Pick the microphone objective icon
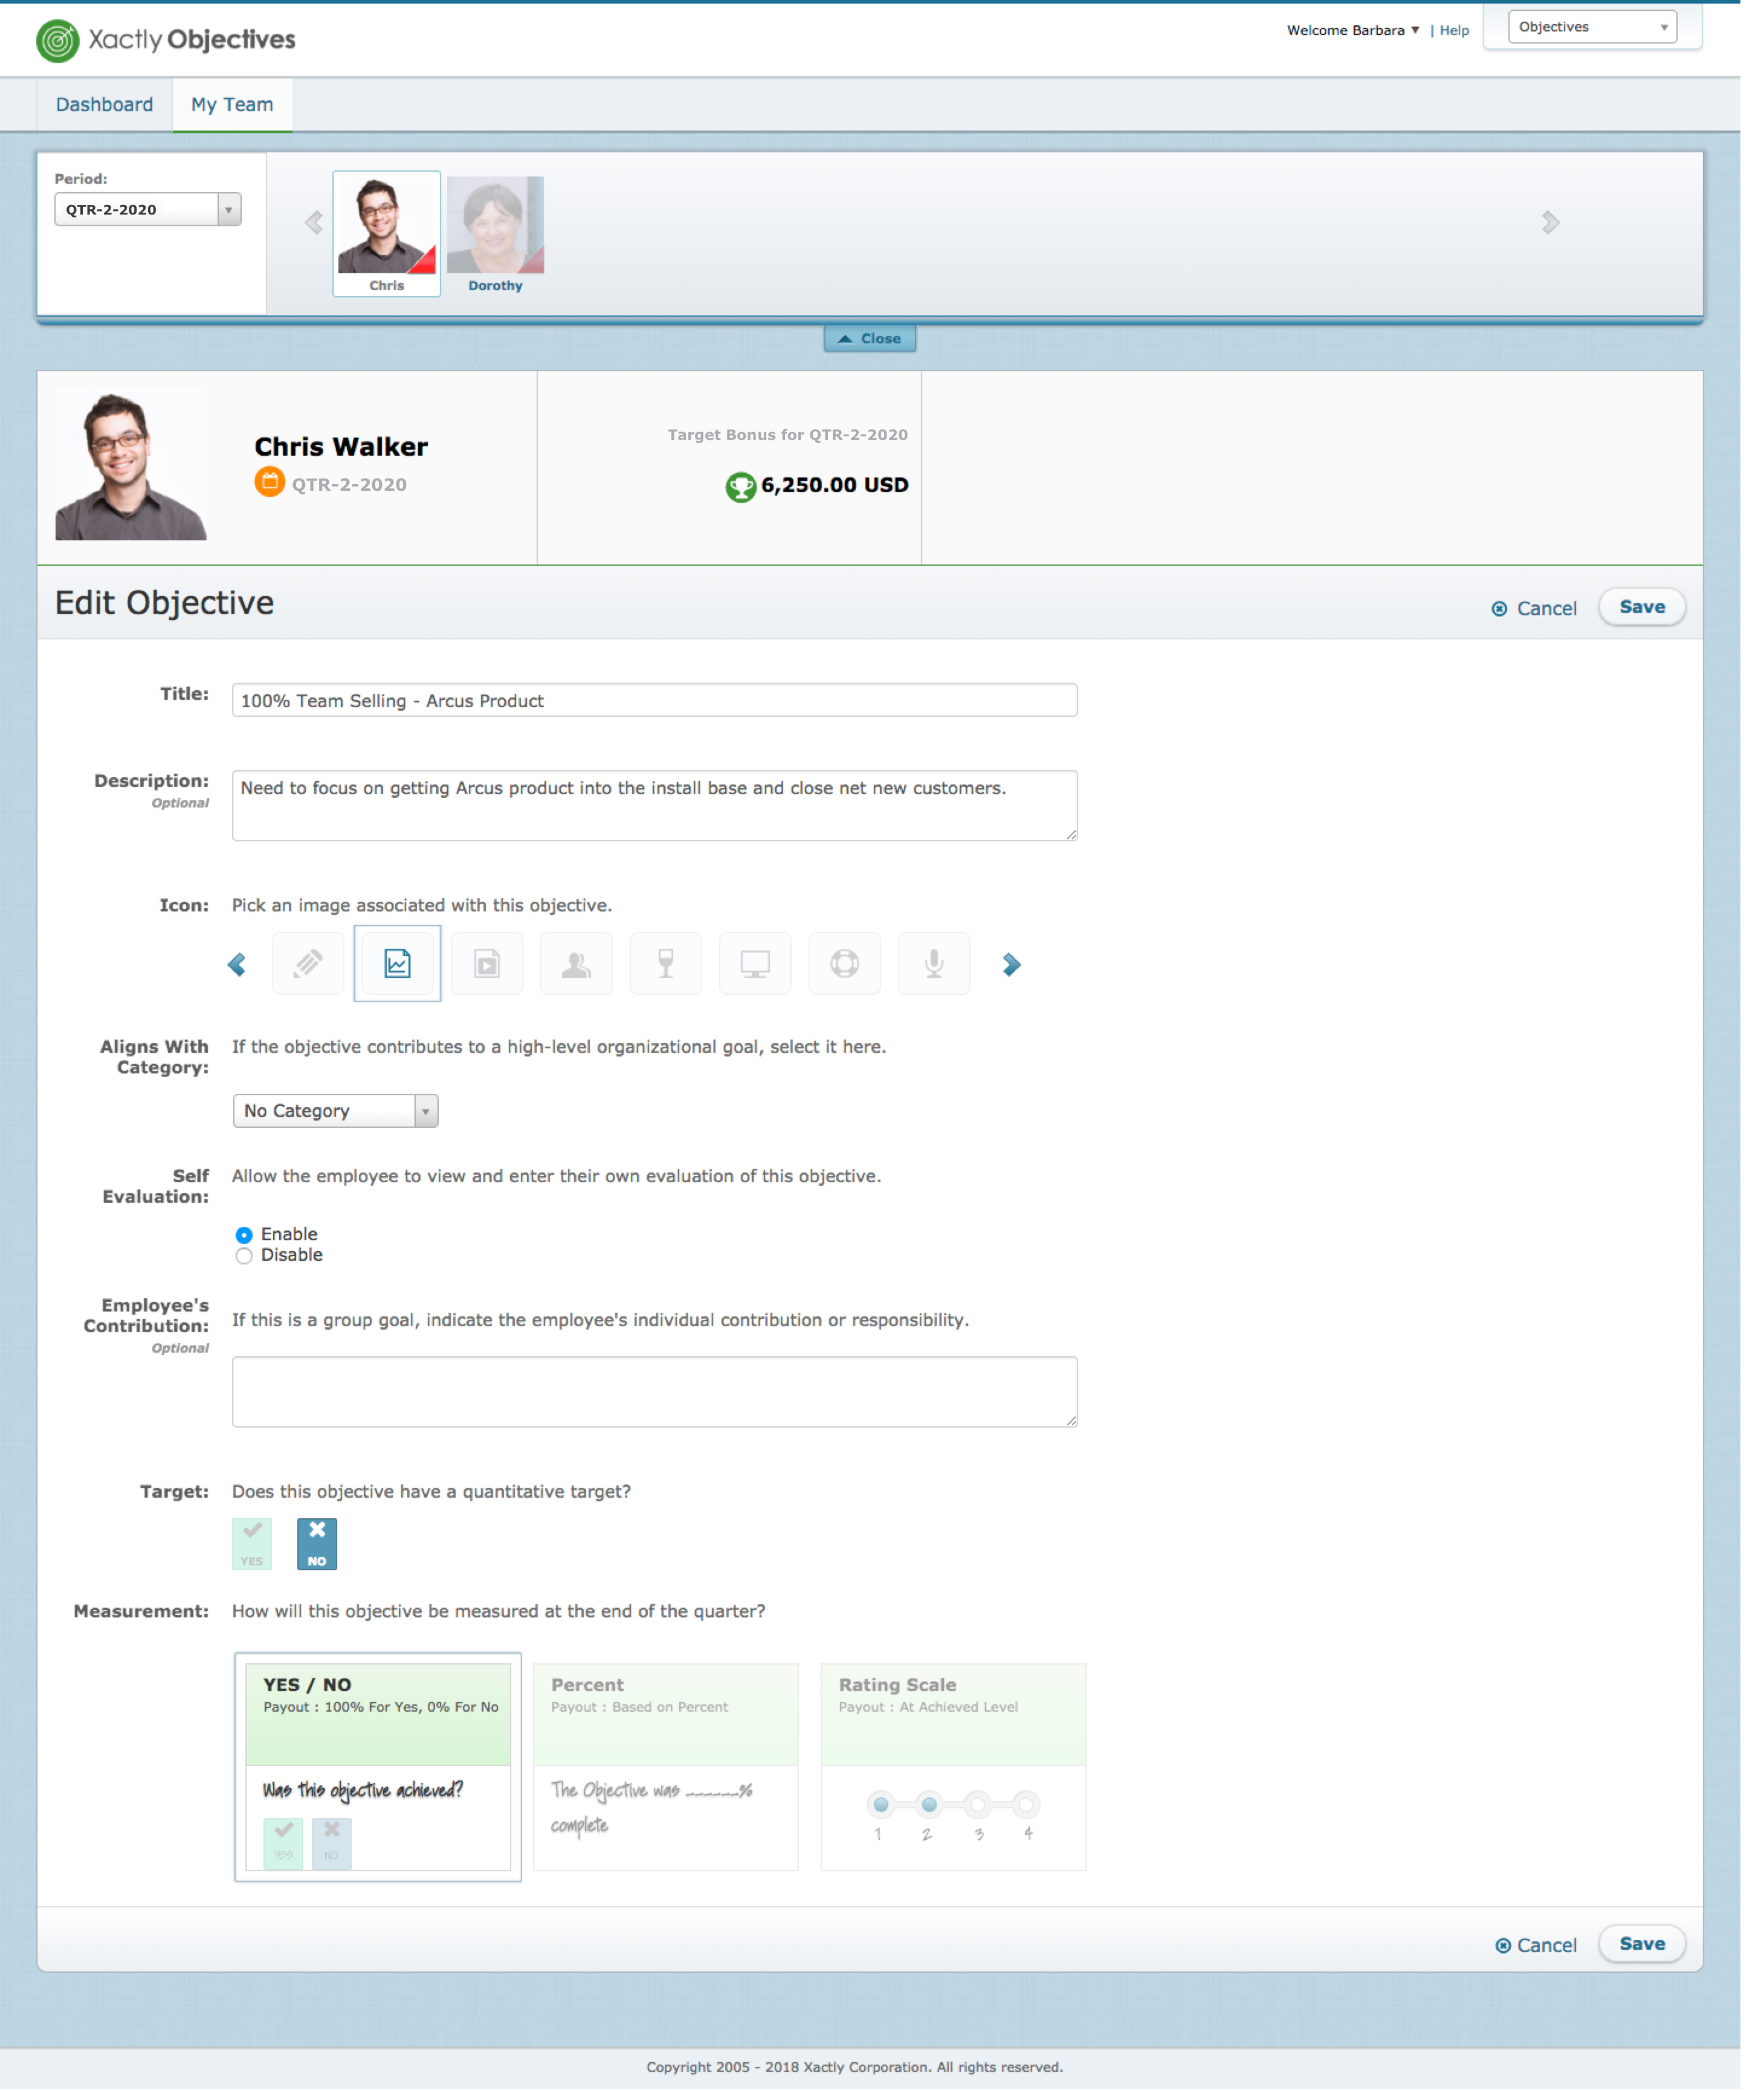The image size is (1764, 2090). [x=933, y=963]
